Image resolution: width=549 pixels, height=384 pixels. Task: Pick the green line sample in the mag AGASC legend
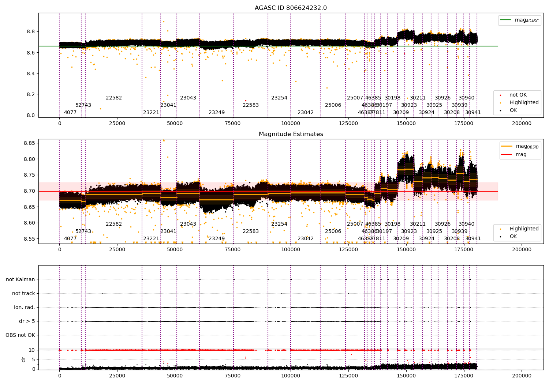[505, 20]
